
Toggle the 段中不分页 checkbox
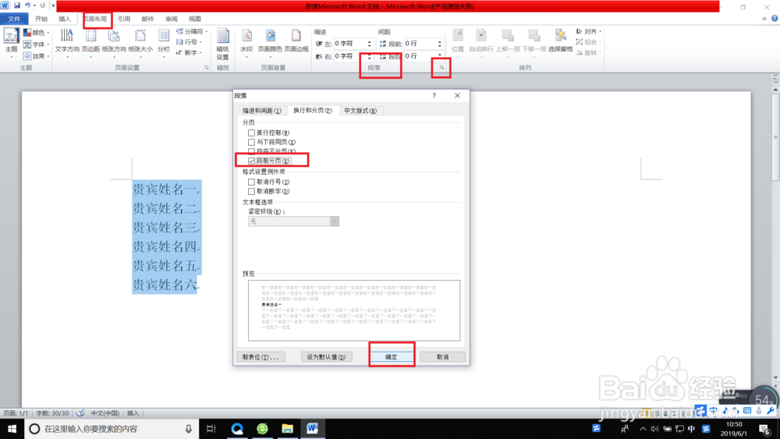pos(251,151)
